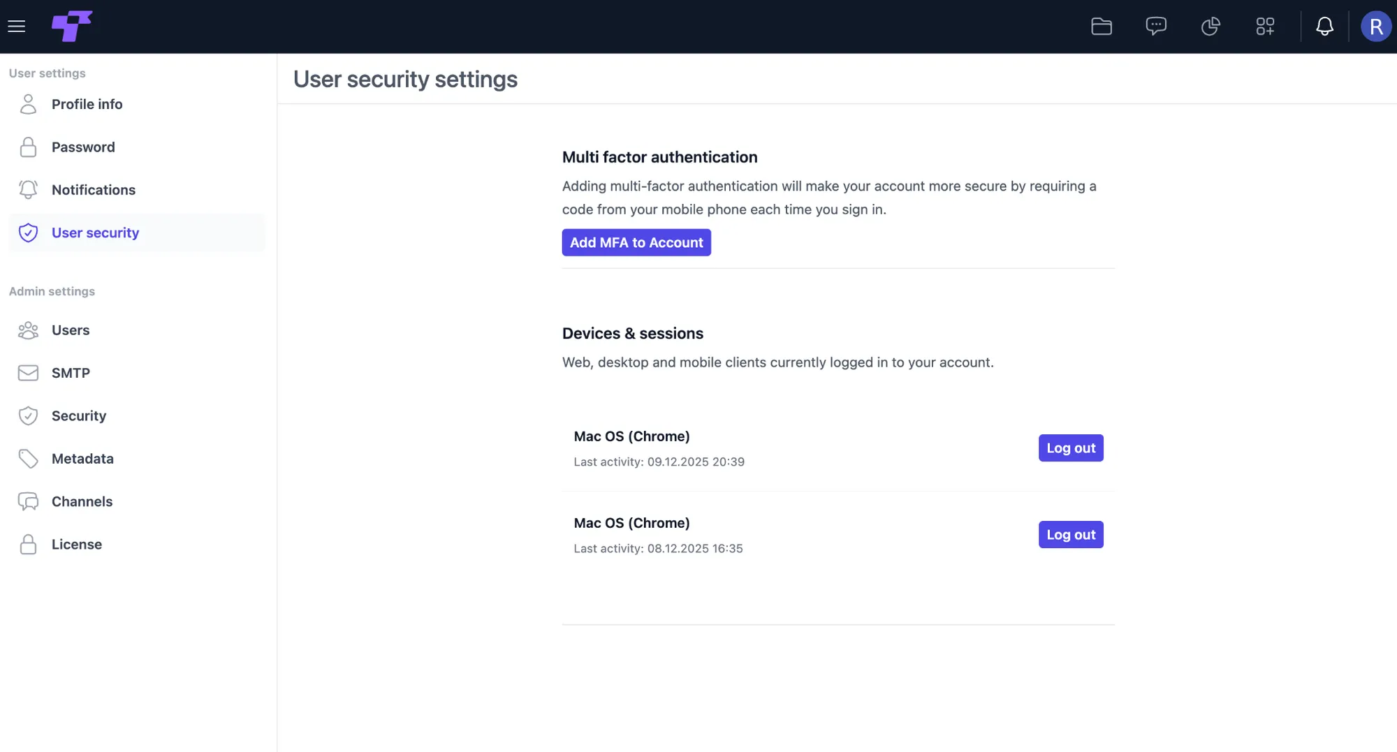Open the user avatar R menu
This screenshot has height=752, width=1397.
pyautogui.click(x=1375, y=27)
